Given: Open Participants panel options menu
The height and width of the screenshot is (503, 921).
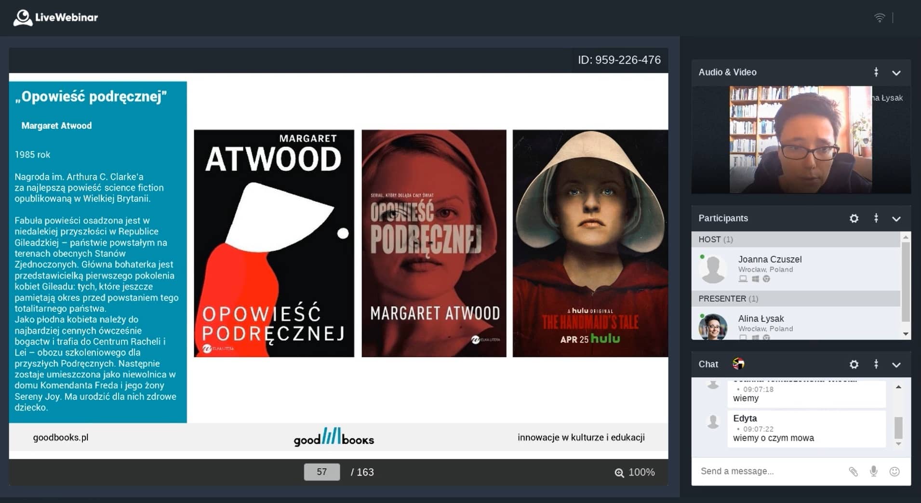Looking at the screenshot, I should tap(876, 218).
